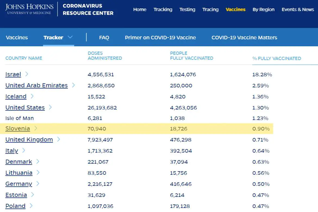Open the Testing menu
318x212 pixels.
pos(187,9)
